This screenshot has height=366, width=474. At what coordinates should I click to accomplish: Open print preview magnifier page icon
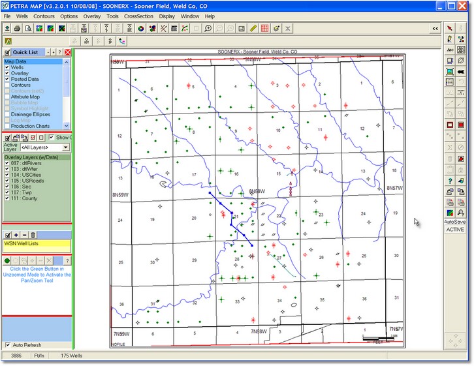[28, 29]
